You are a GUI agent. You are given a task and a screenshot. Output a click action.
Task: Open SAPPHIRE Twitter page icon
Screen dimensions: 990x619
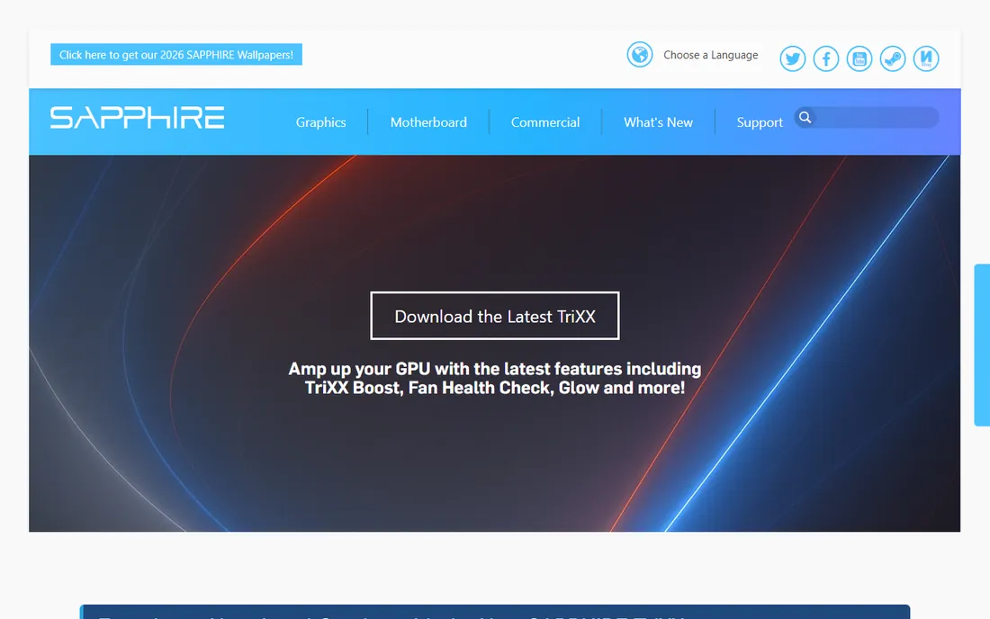click(x=792, y=58)
